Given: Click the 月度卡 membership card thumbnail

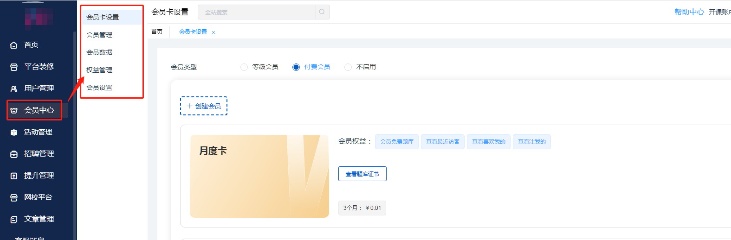Looking at the screenshot, I should click(x=259, y=176).
